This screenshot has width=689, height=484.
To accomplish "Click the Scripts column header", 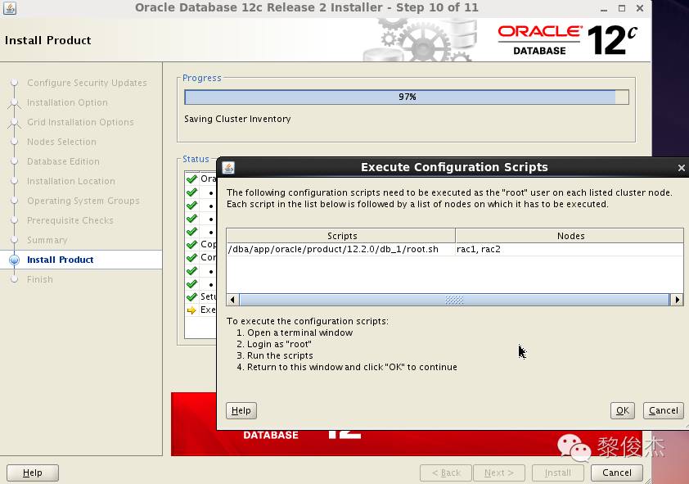I will coord(341,236).
